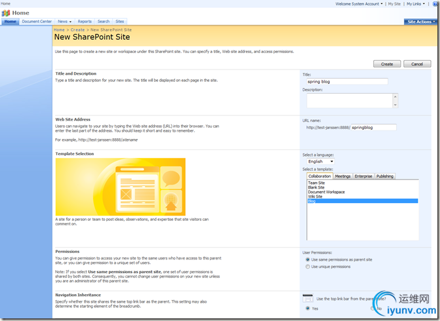Click Description box scroll down arrow
Image resolution: width=440 pixels, height=321 pixels.
tap(395, 105)
